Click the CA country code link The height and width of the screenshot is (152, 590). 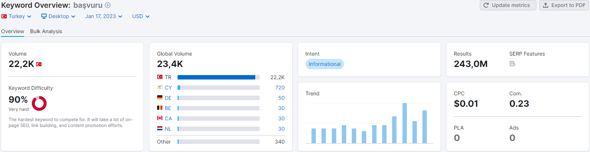(x=168, y=119)
